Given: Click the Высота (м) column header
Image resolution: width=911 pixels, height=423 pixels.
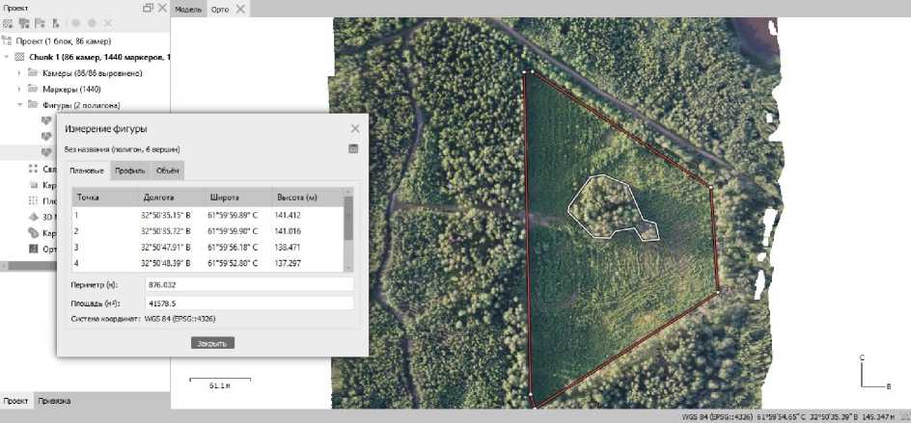Looking at the screenshot, I should point(307,198).
